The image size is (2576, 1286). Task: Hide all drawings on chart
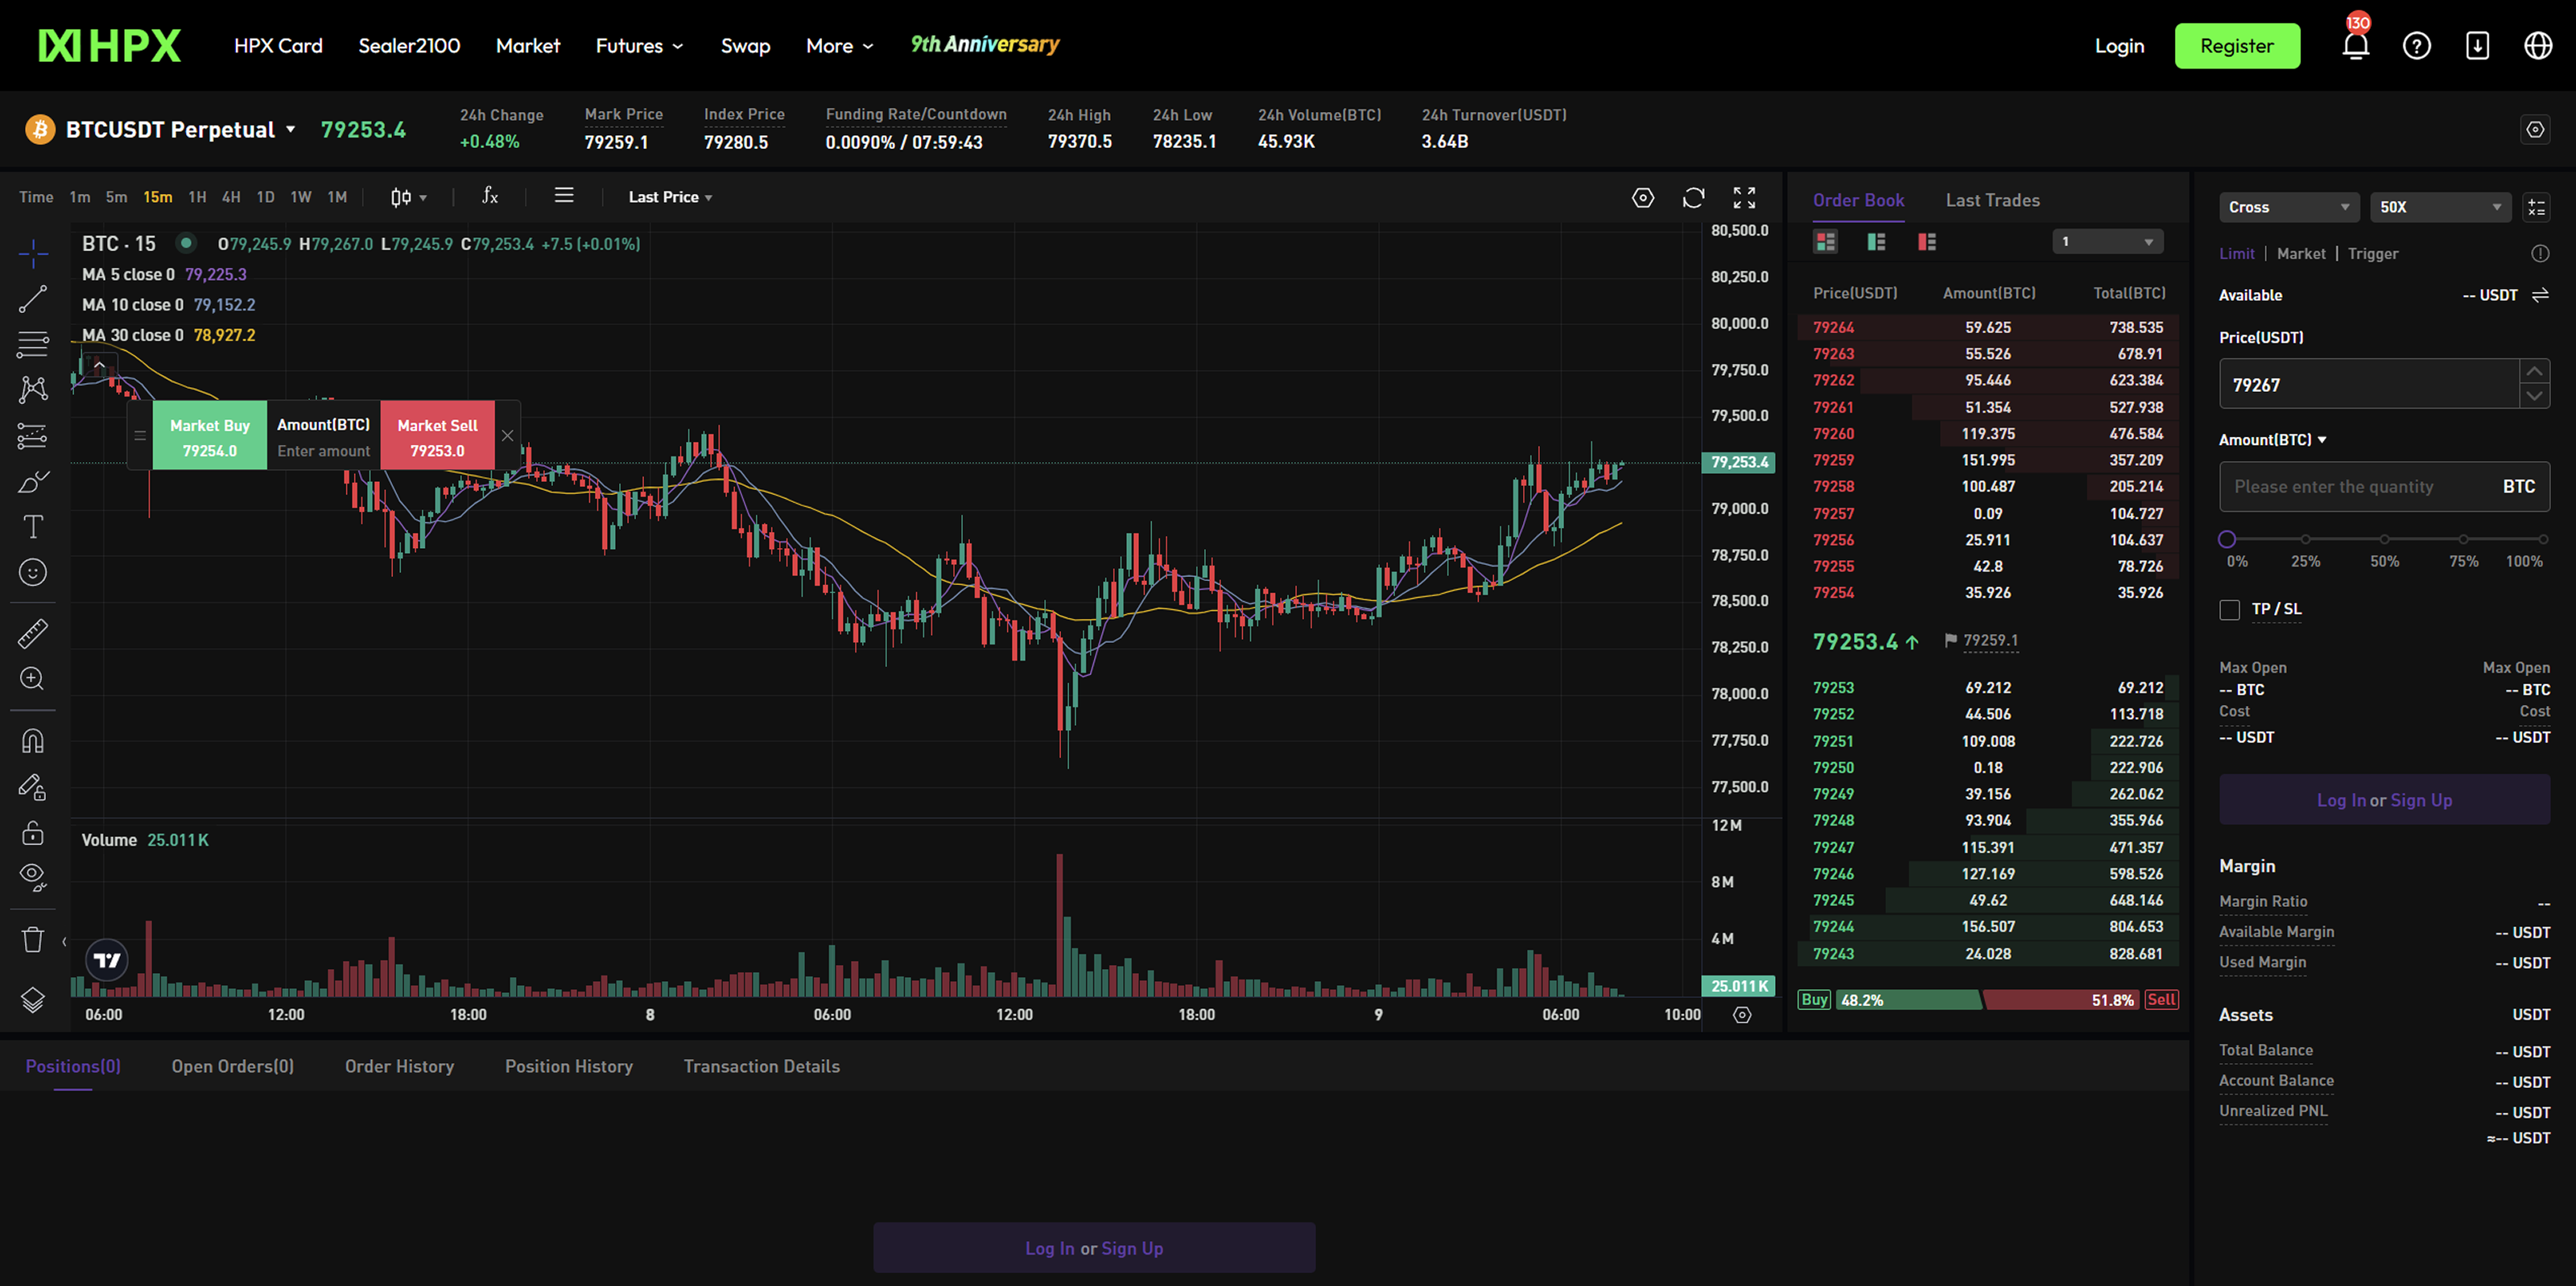(x=33, y=877)
